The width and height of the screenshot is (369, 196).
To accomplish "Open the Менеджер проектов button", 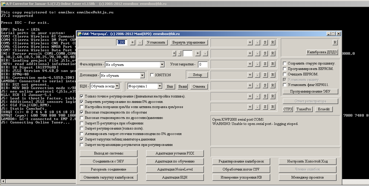I will [x=307, y=177].
